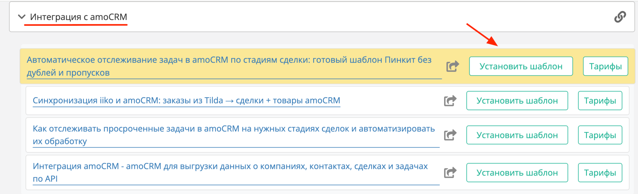Share icon for amoCRM - amoCRM API integration

pyautogui.click(x=450, y=173)
